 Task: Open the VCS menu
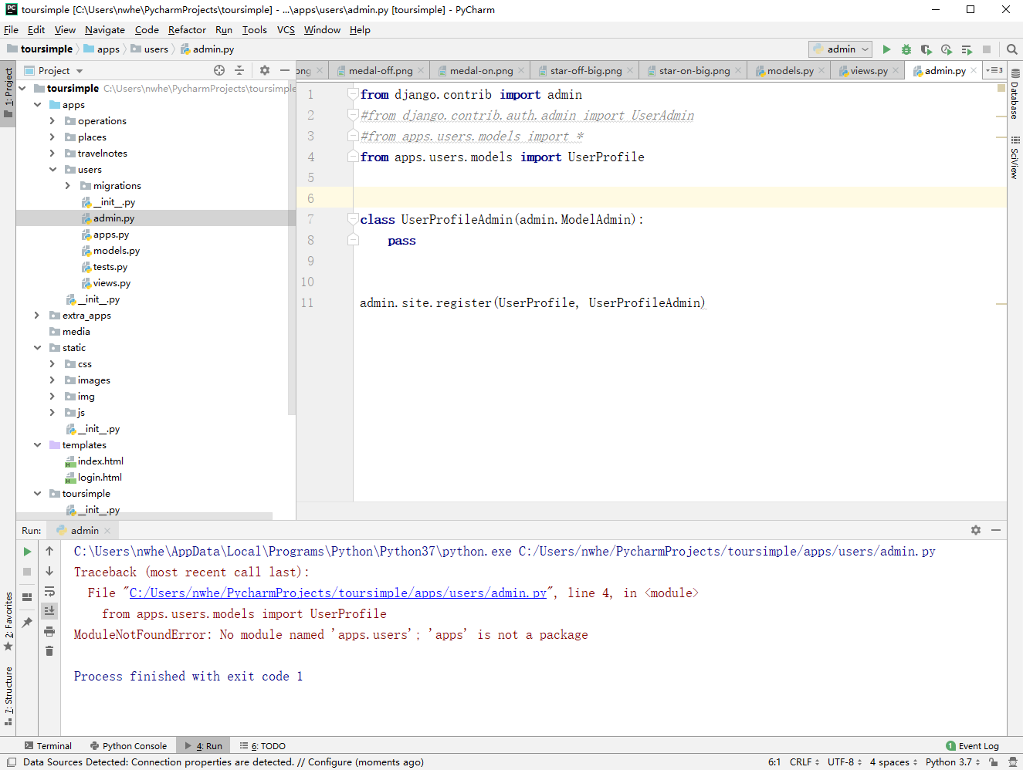coord(286,29)
